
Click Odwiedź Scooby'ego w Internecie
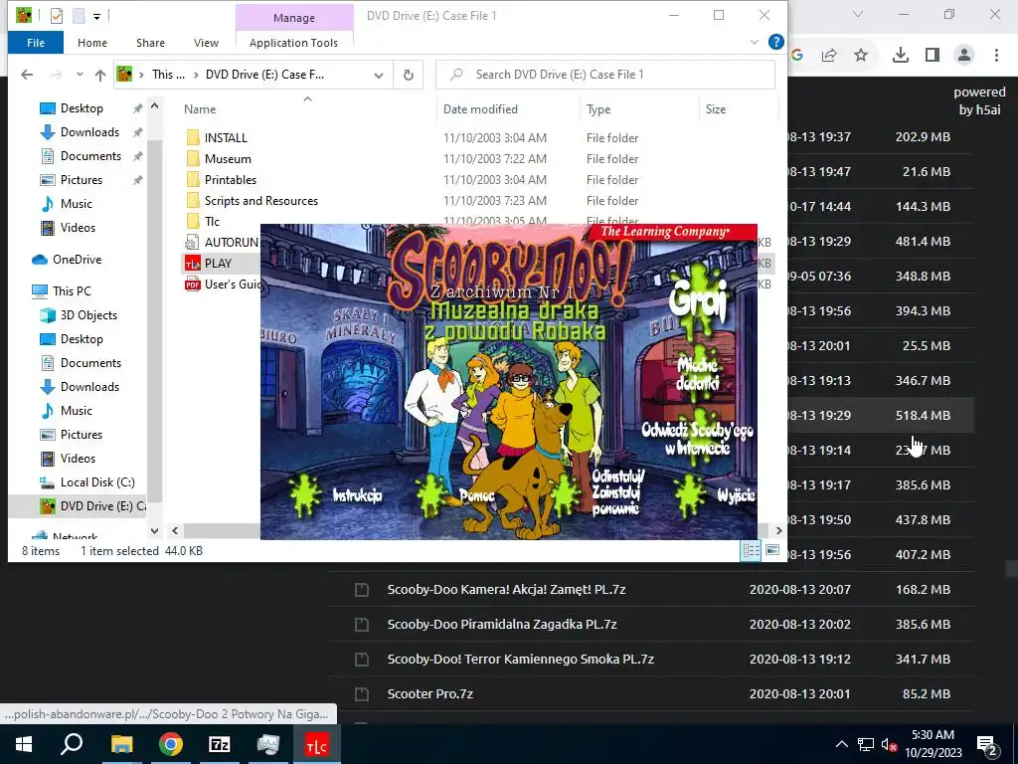pos(697,439)
